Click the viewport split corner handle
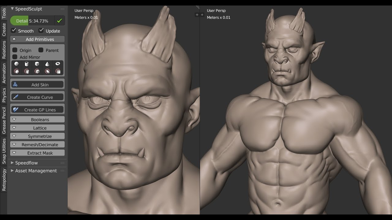Viewport: 392px width, 220px height. pyautogui.click(x=198, y=7)
